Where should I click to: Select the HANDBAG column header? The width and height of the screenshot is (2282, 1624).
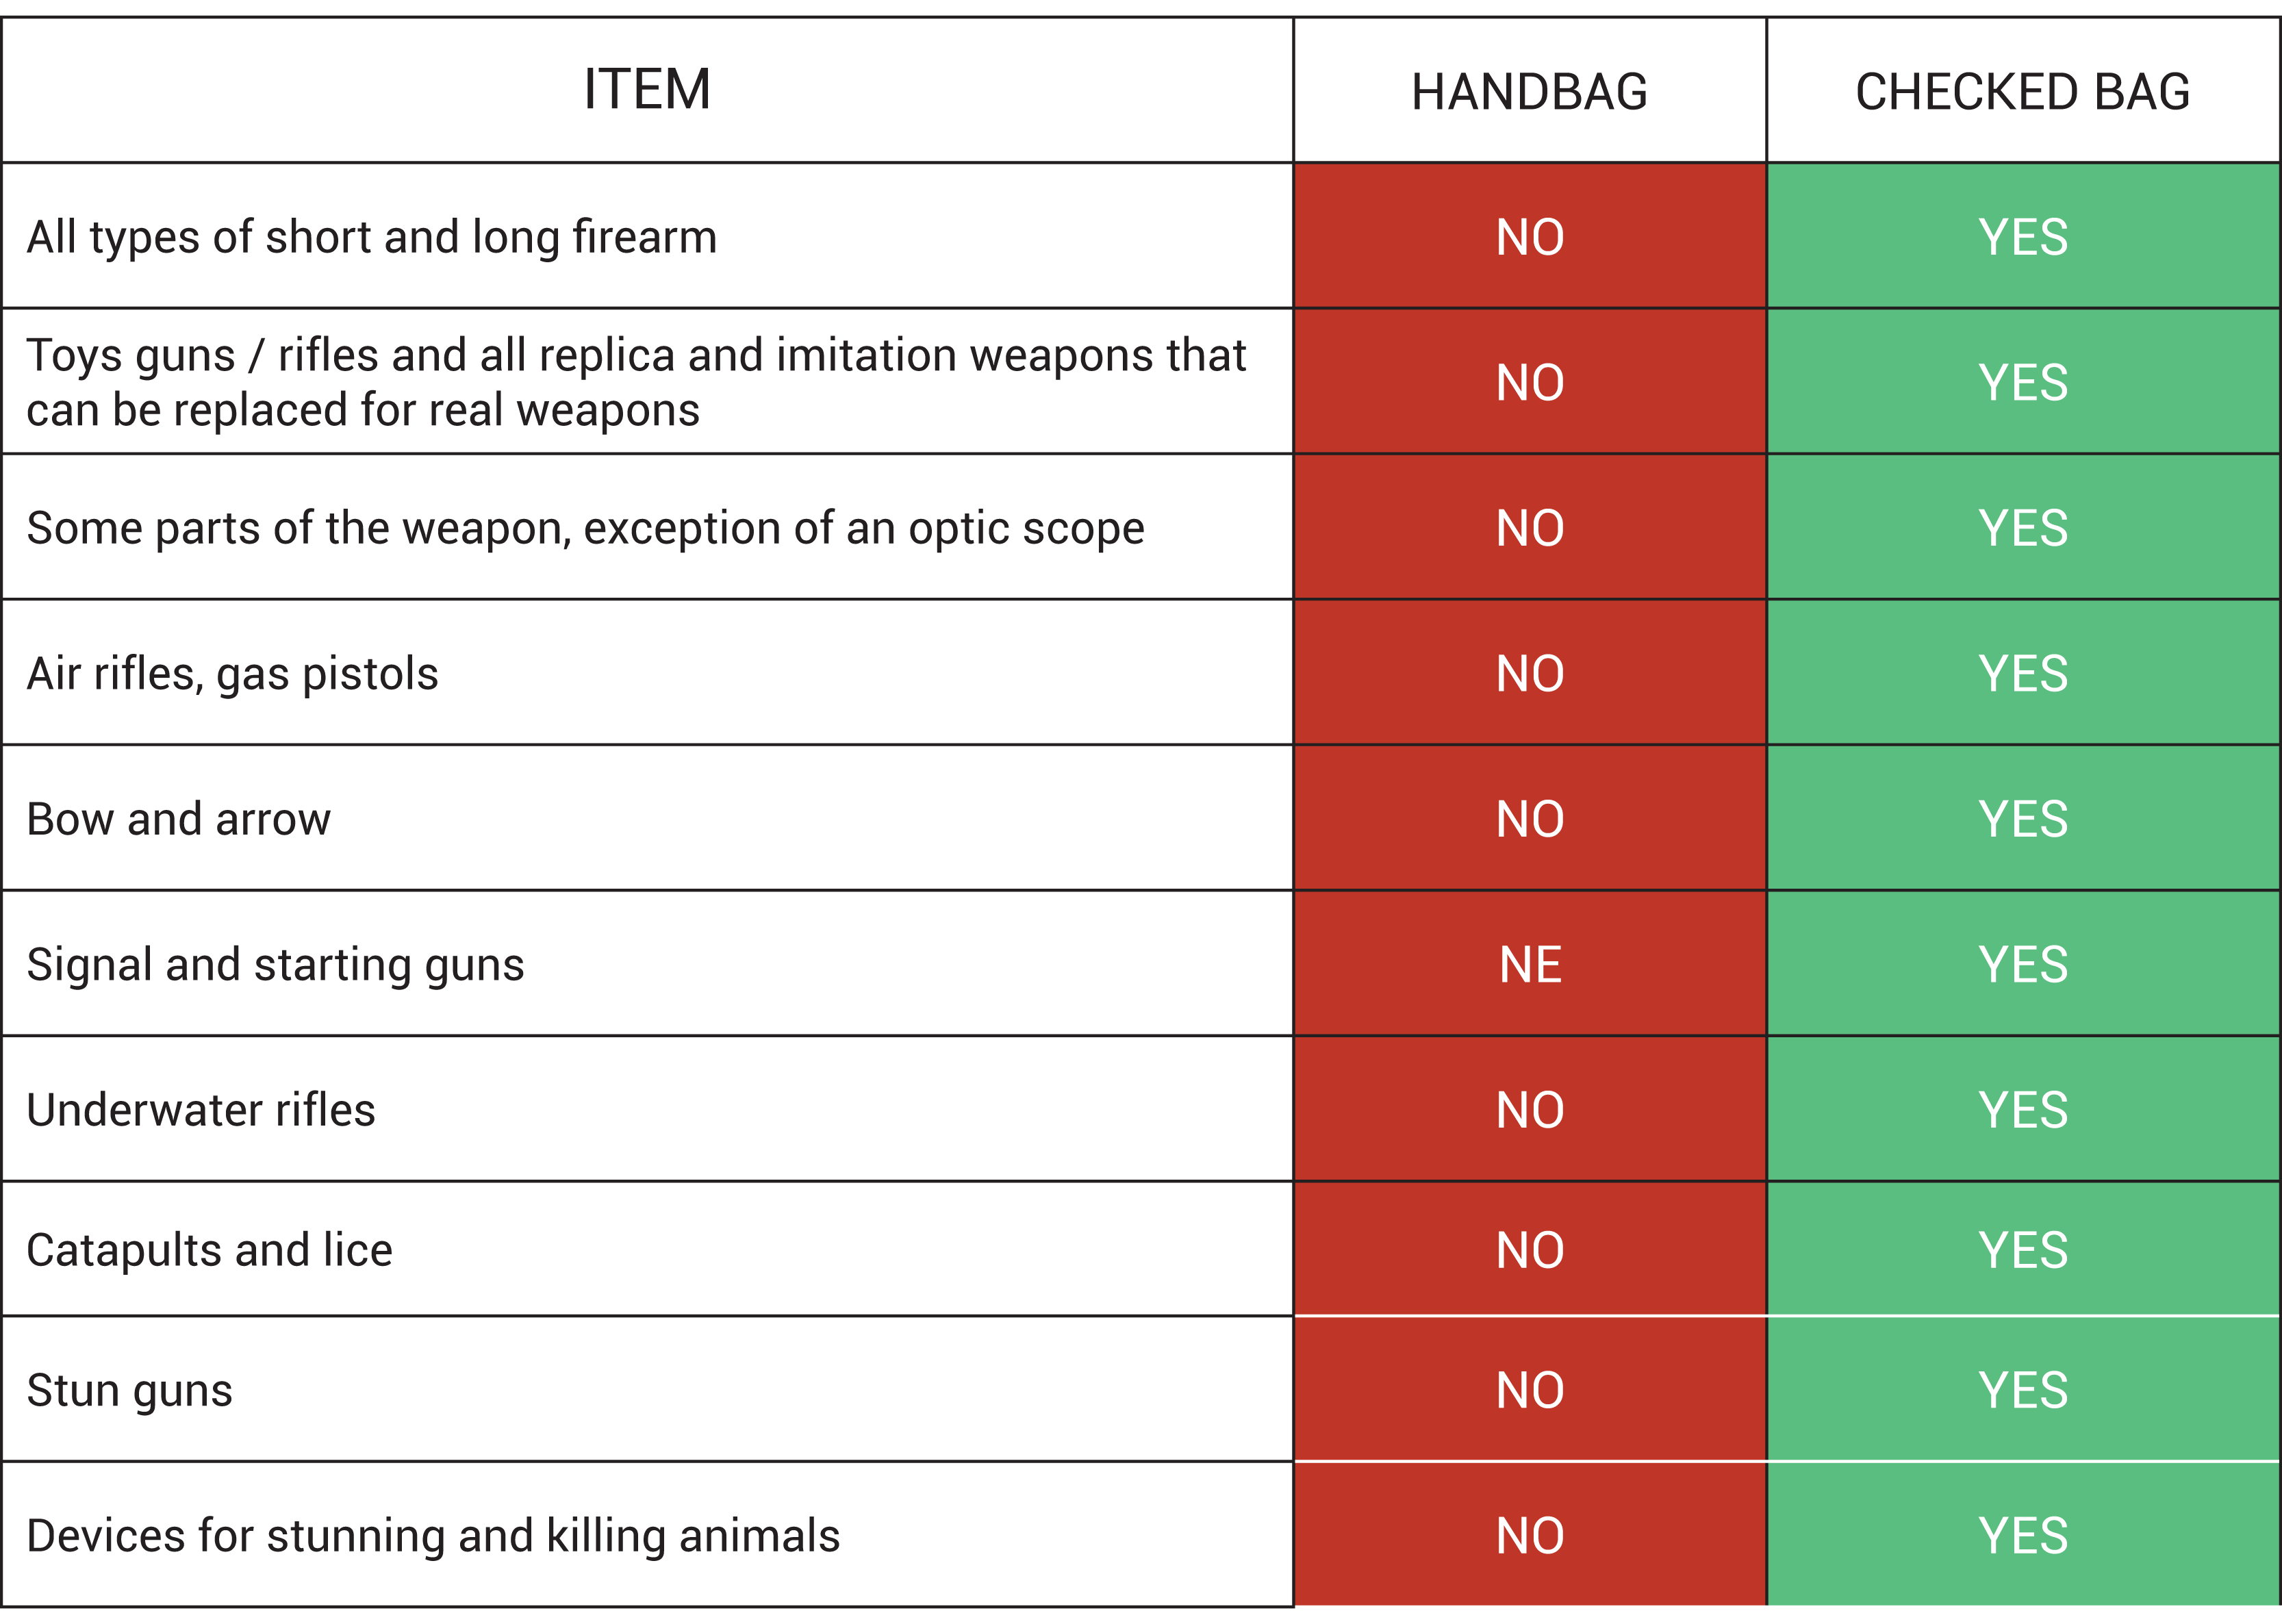coord(1529,92)
